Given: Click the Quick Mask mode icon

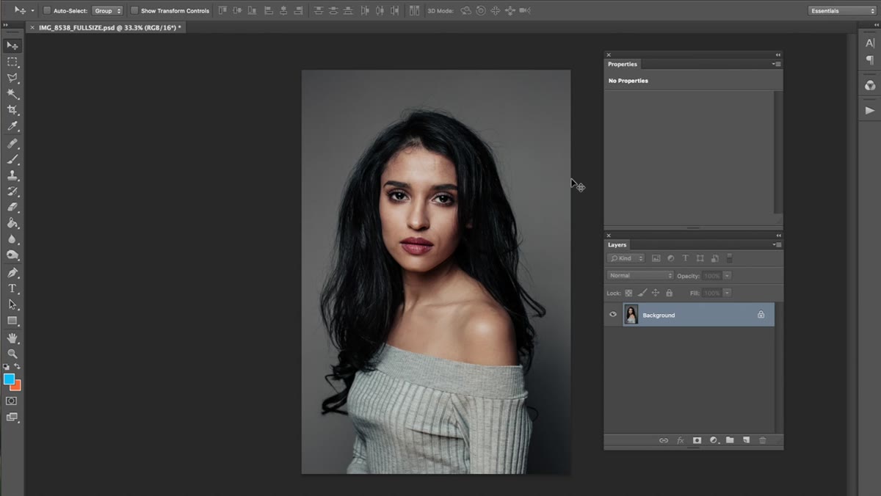Looking at the screenshot, I should point(12,401).
